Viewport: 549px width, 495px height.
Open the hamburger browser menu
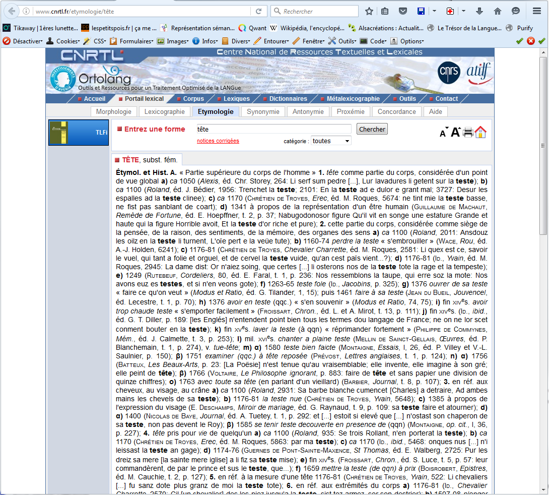coord(537,11)
